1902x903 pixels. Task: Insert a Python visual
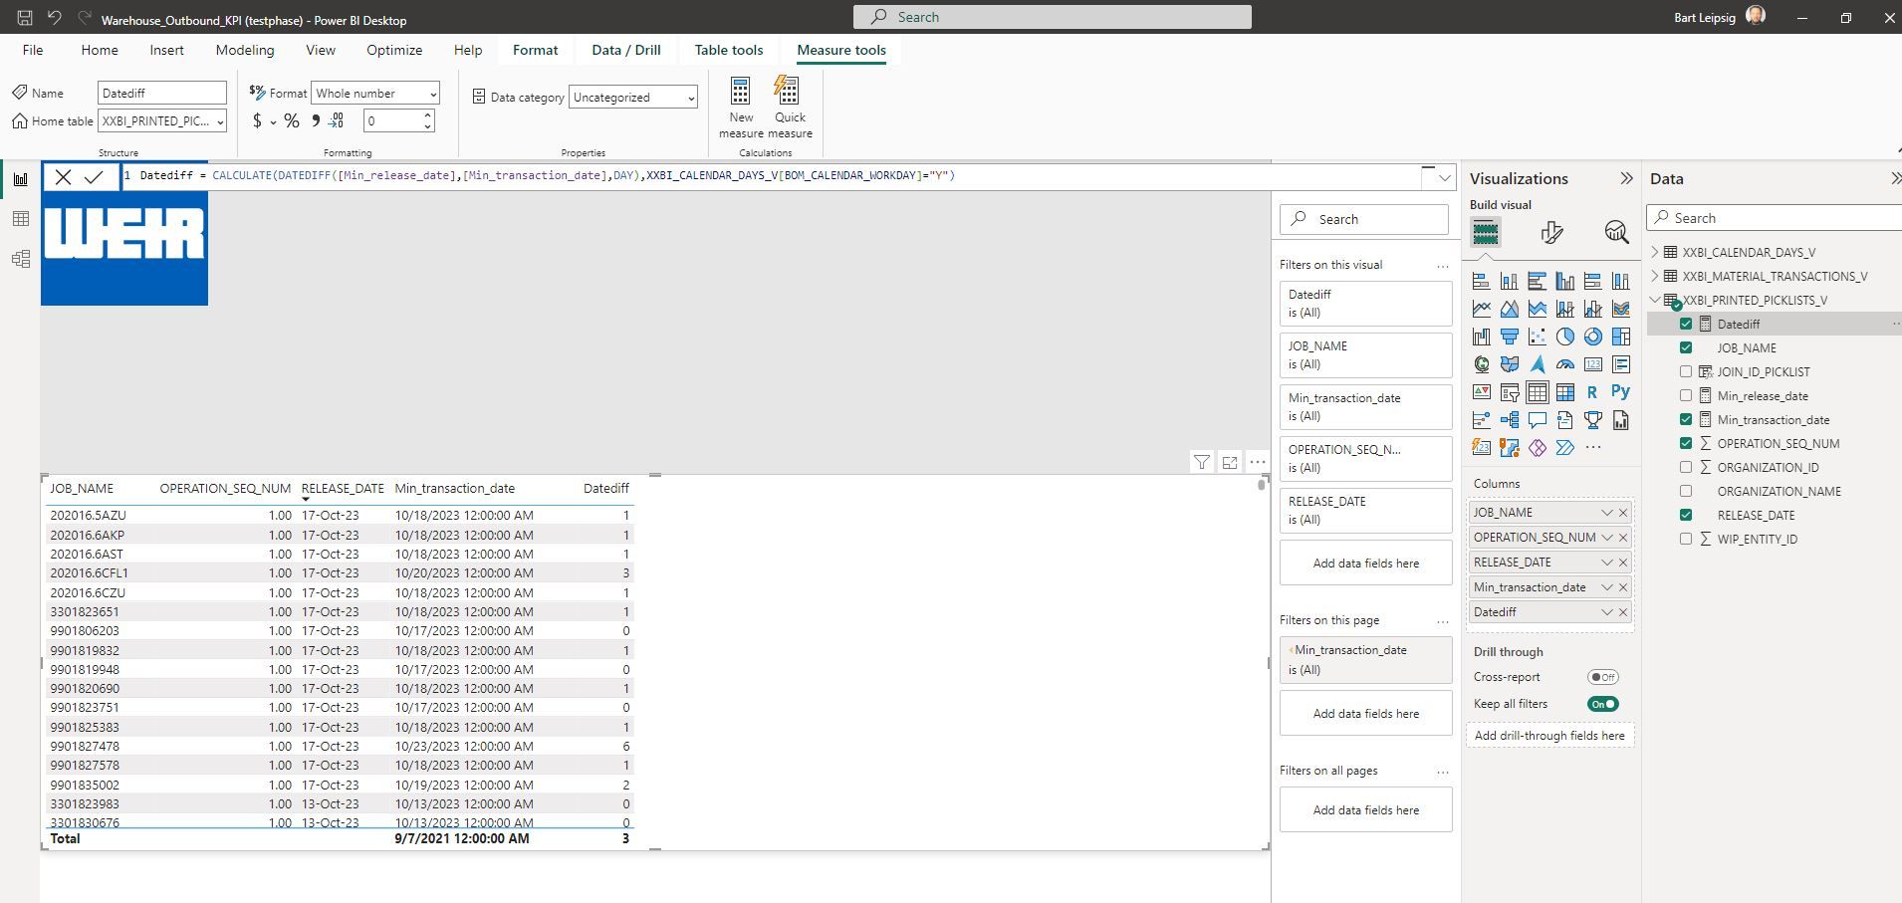tap(1621, 392)
